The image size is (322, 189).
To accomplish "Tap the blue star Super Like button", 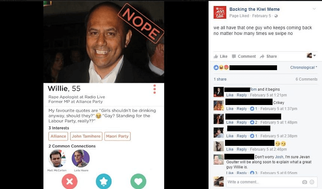I will coord(104,181).
